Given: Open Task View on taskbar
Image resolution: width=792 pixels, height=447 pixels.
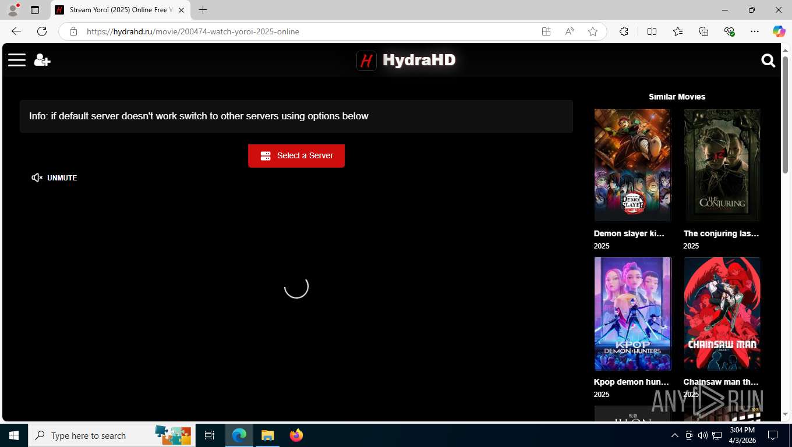Looking at the screenshot, I should tap(210, 435).
